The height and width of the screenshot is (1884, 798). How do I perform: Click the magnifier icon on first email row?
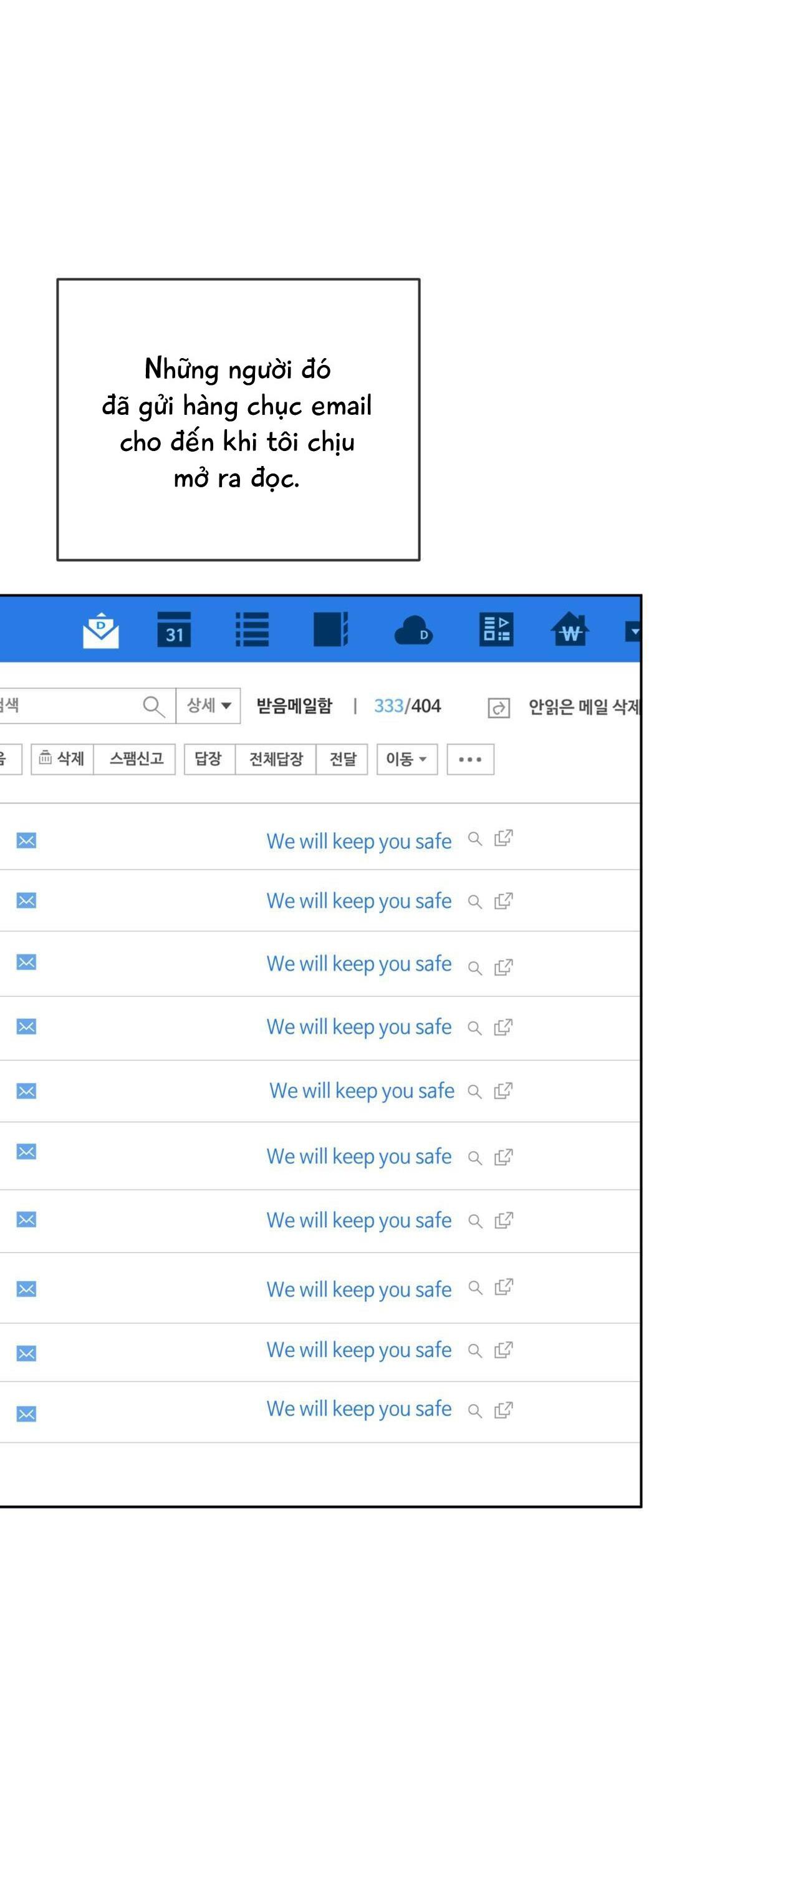point(475,839)
